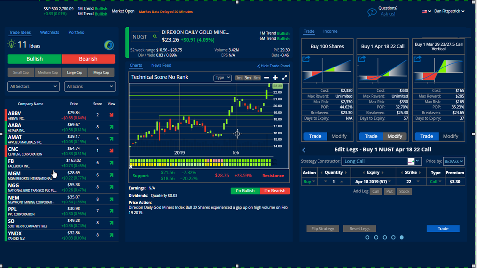The image size is (477, 268).
Task: Go to the first strategy page dot
Action: 367,237
